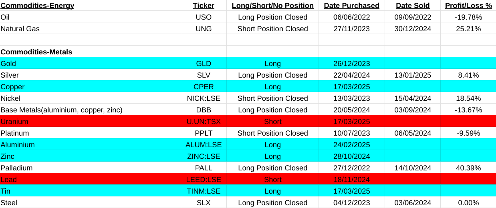
Task: Click the Commodities-Energy section header
Action: pyautogui.click(x=37, y=6)
